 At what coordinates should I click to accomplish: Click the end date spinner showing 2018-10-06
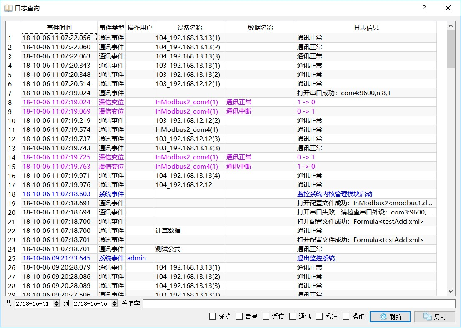(x=92, y=304)
